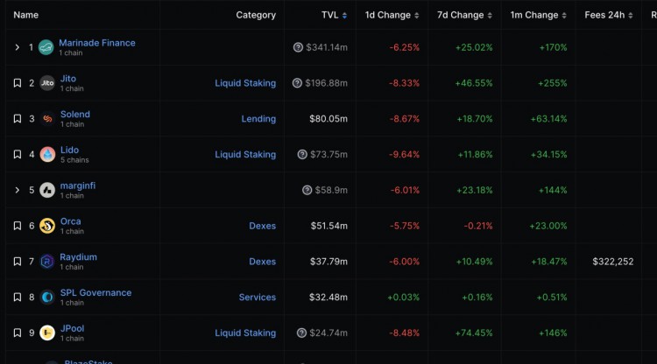Click the SPL Governance logo icon
The image size is (657, 364).
(47, 297)
